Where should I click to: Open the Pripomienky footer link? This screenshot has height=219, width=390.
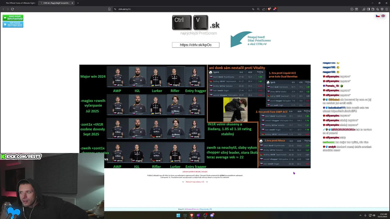point(204,209)
